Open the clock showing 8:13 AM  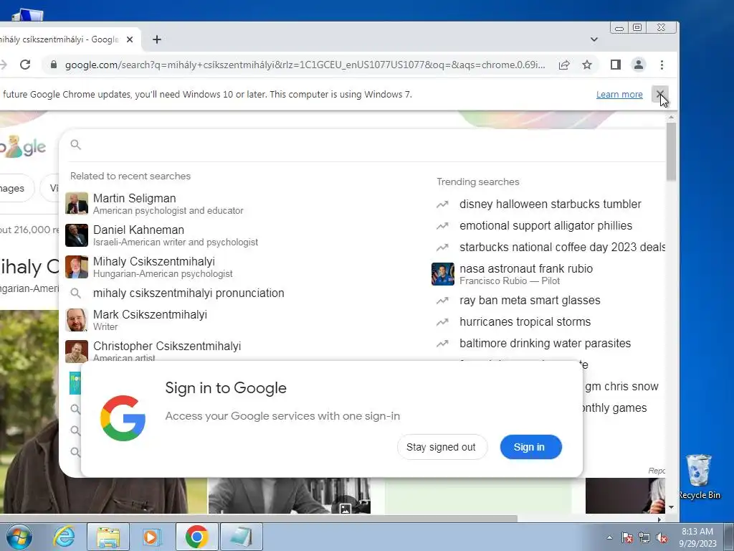pyautogui.click(x=697, y=537)
